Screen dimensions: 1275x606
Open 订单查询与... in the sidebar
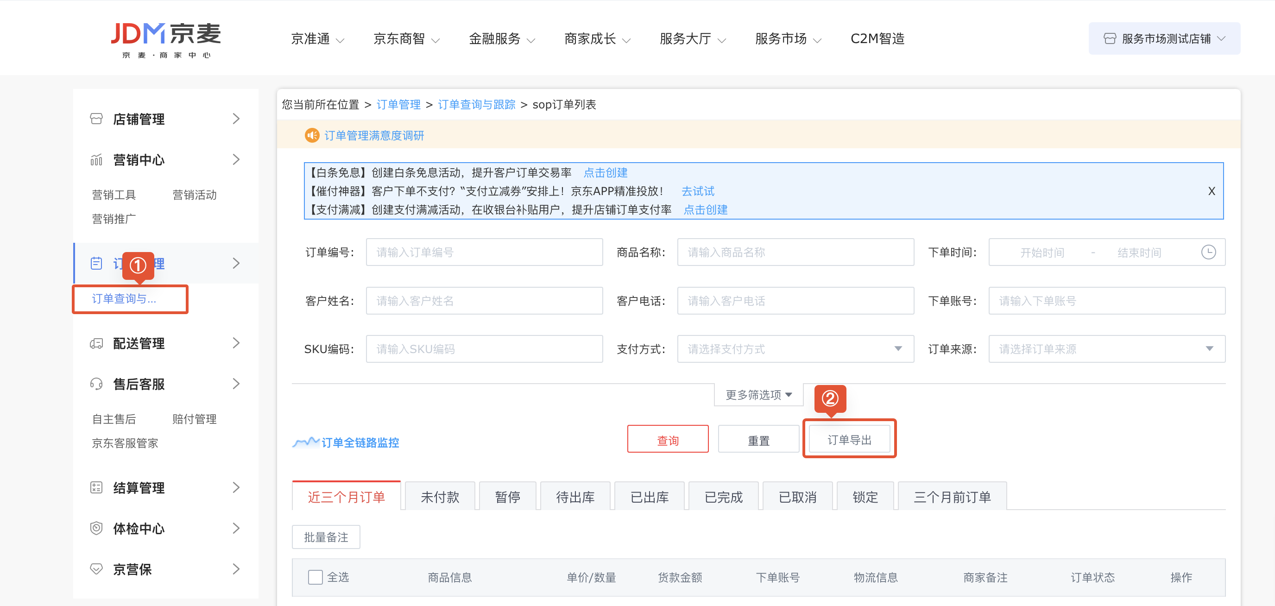[124, 298]
